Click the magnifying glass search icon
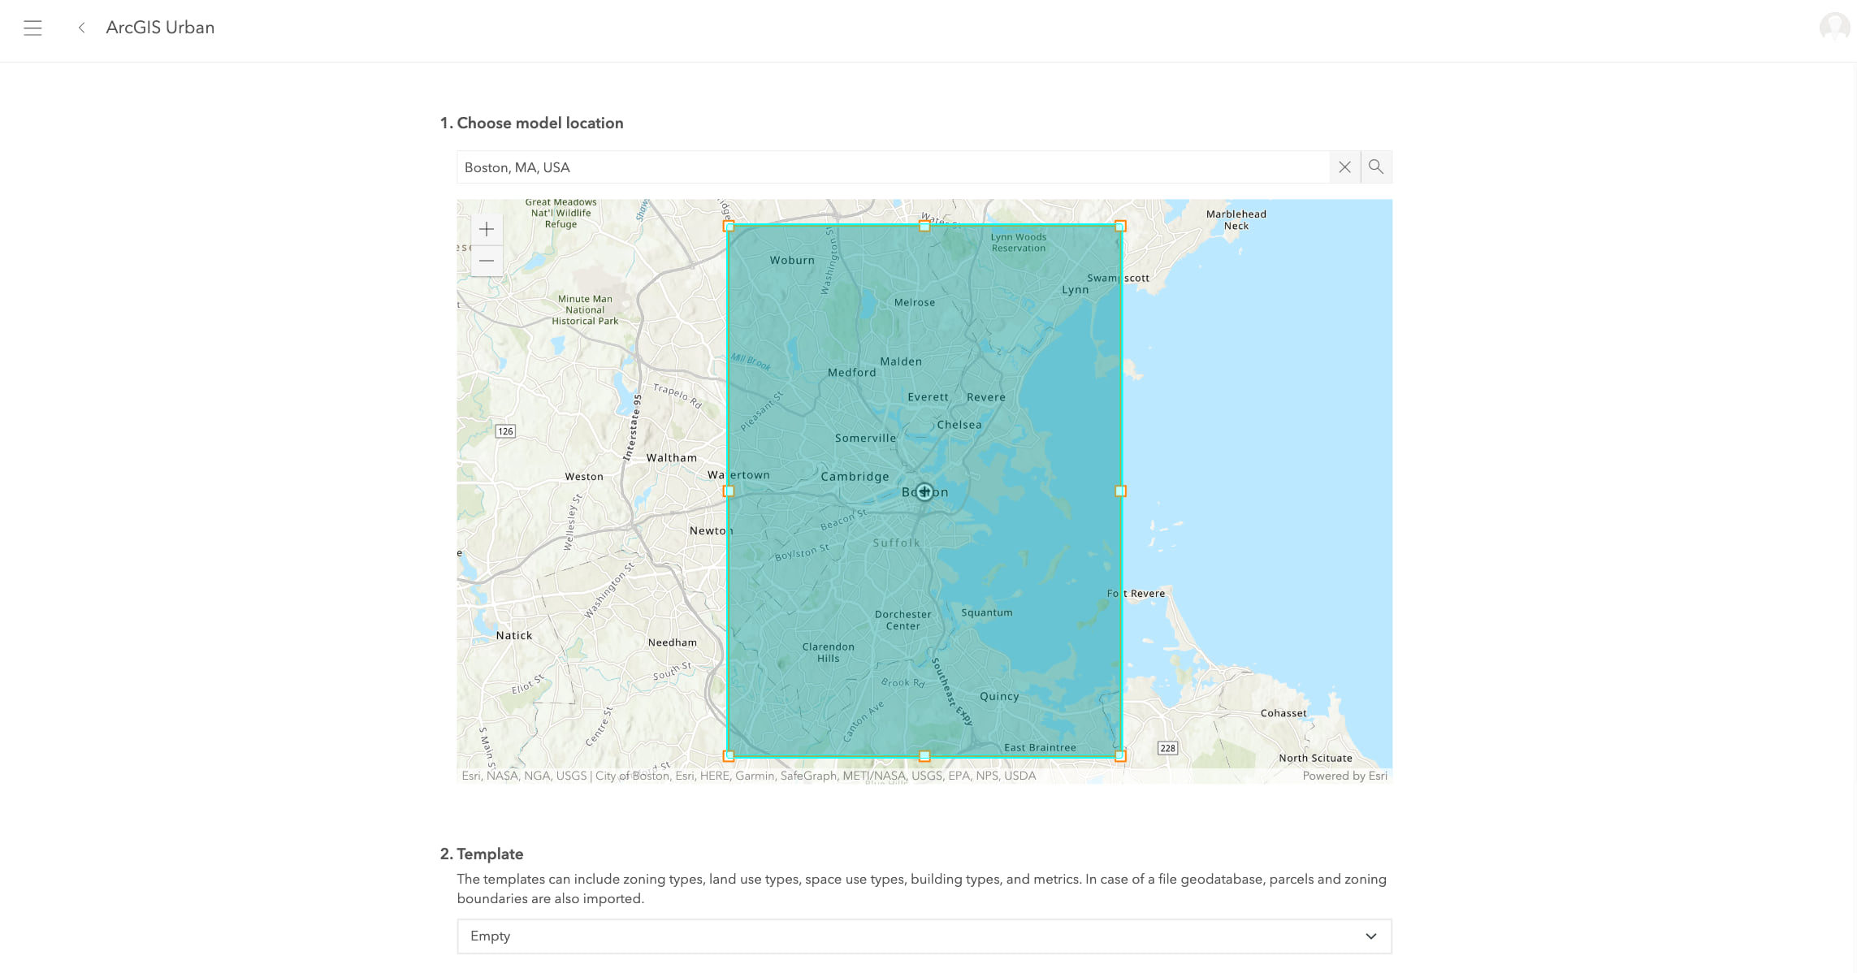1857x973 pixels. (x=1376, y=166)
